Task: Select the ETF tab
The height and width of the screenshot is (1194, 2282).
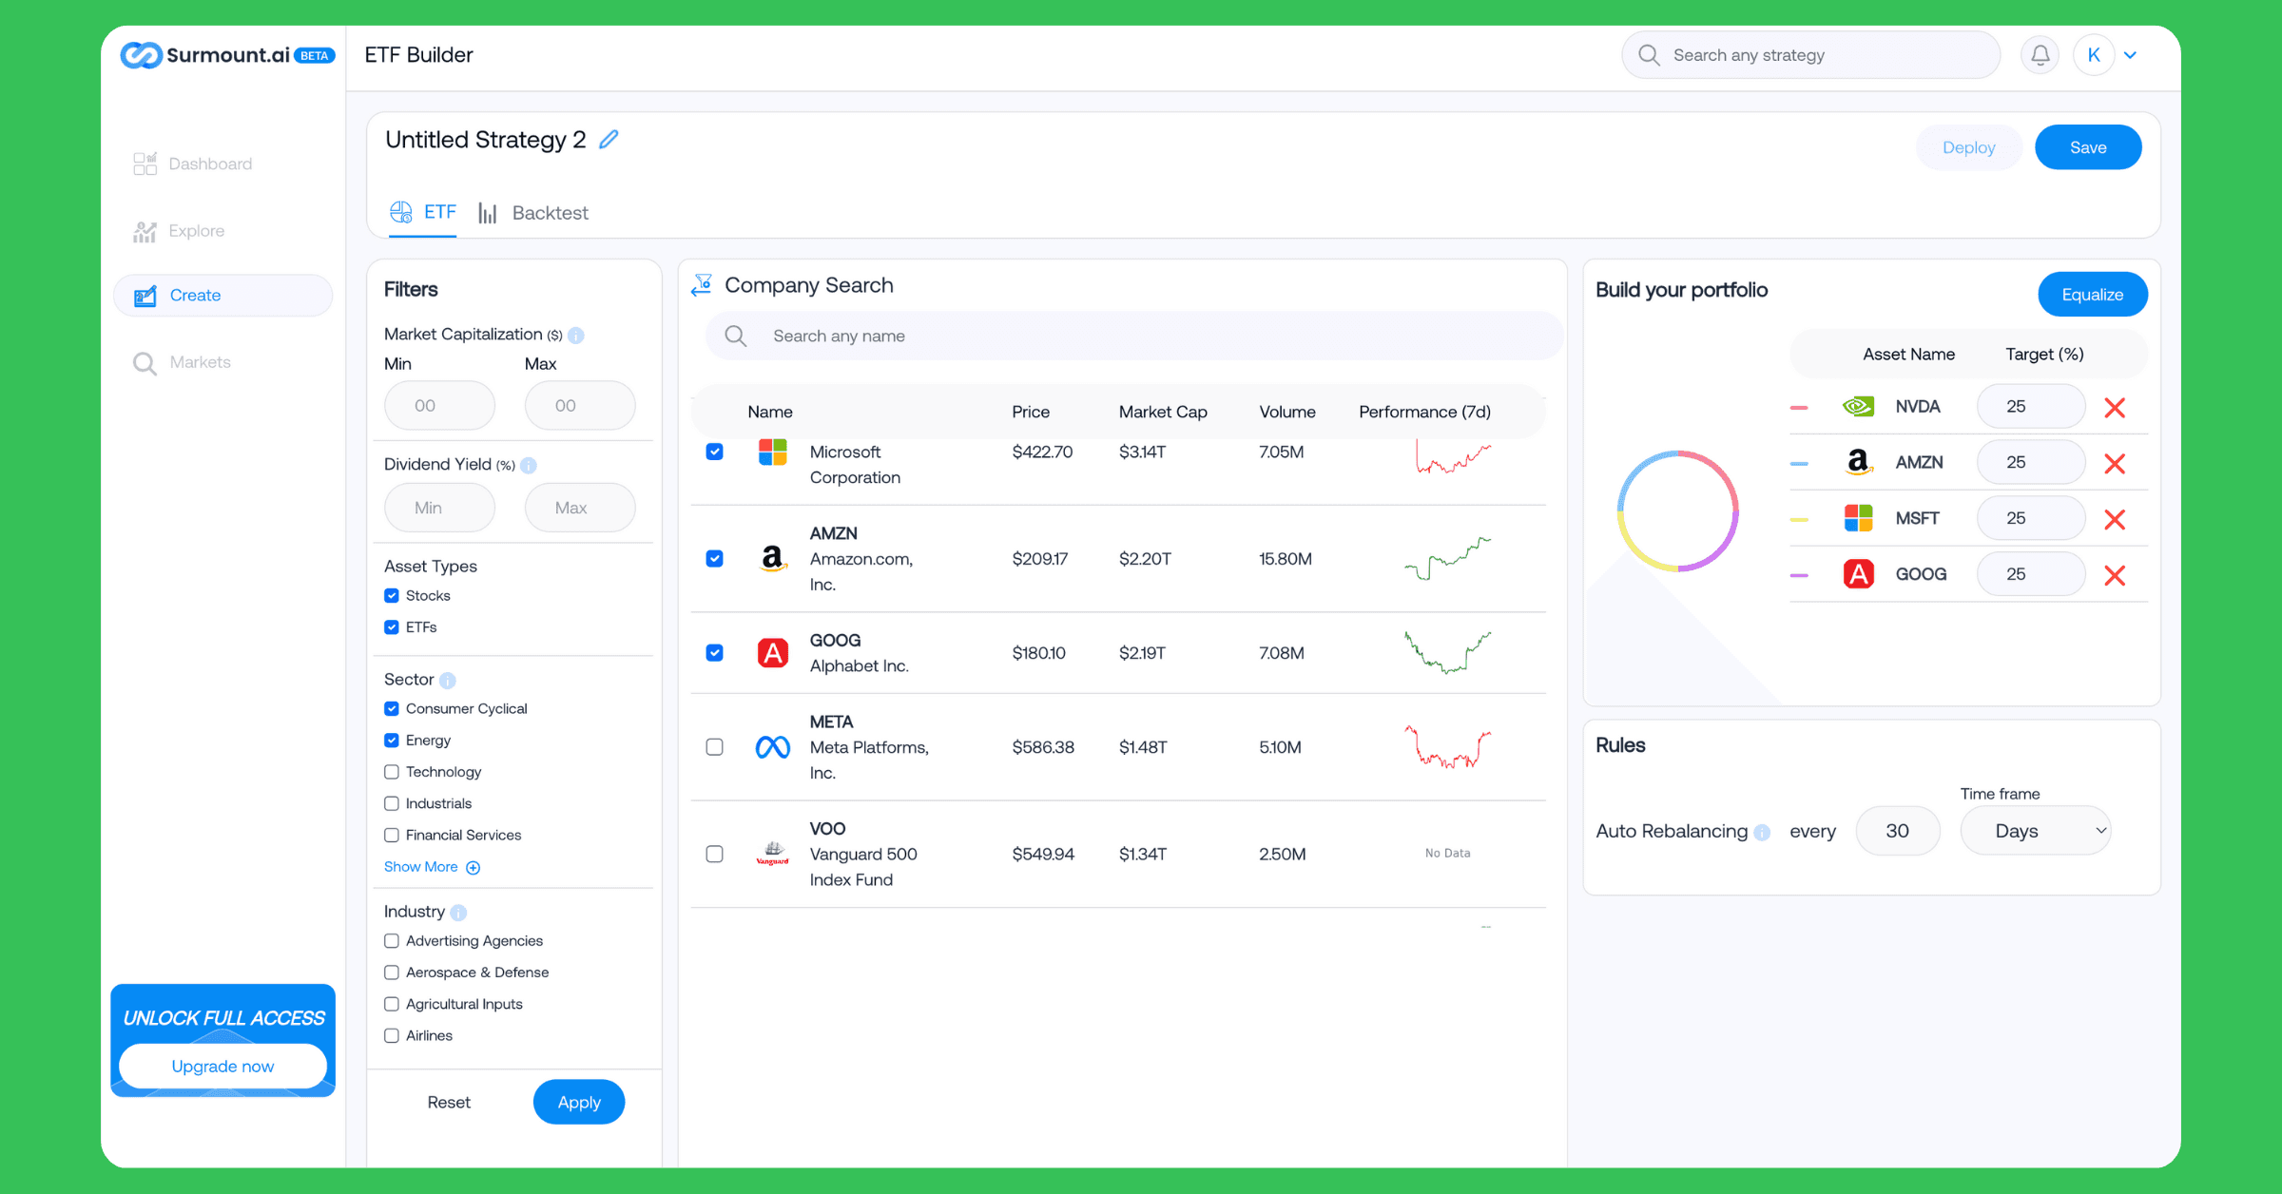Action: tap(423, 212)
